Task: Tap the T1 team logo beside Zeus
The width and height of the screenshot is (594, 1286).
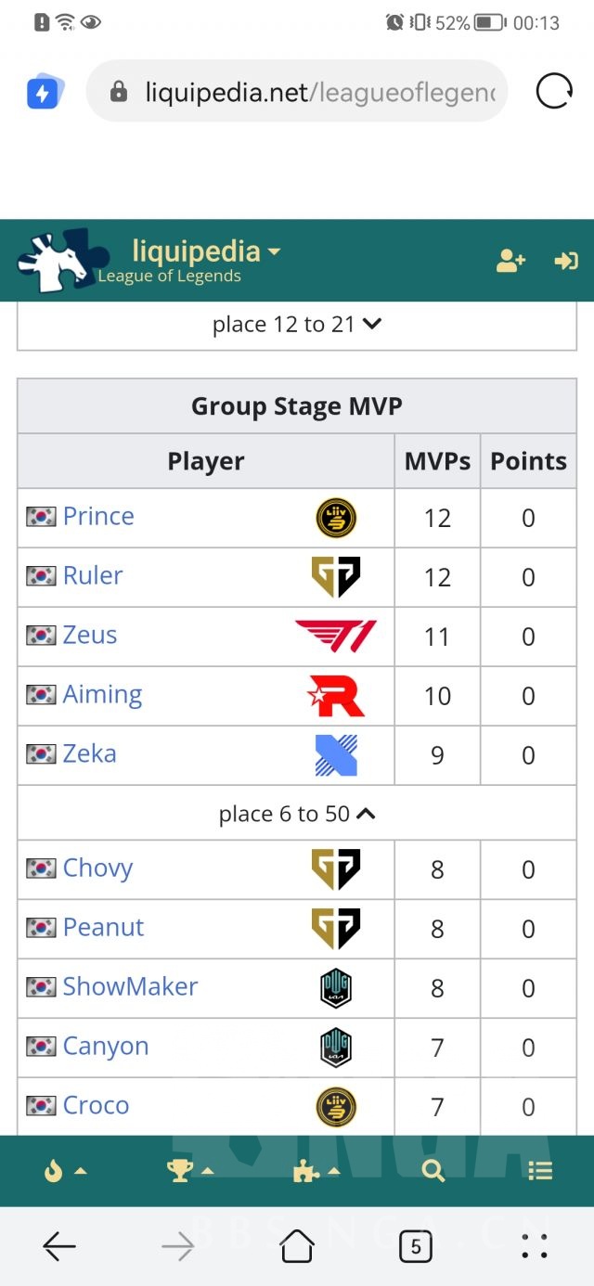Action: click(335, 637)
